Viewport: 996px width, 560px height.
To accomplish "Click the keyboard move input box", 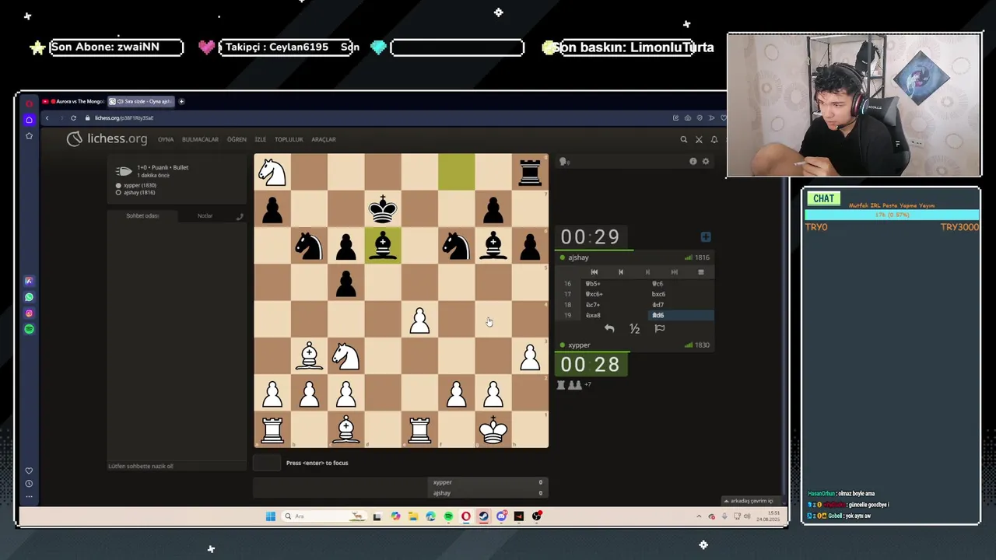I will 267,463.
